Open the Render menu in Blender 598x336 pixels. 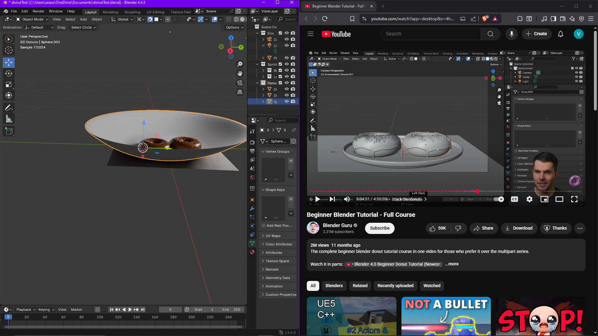point(38,11)
